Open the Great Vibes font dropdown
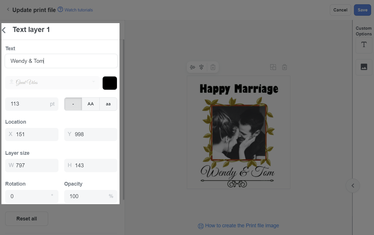The height and width of the screenshot is (235, 374). coord(52,83)
